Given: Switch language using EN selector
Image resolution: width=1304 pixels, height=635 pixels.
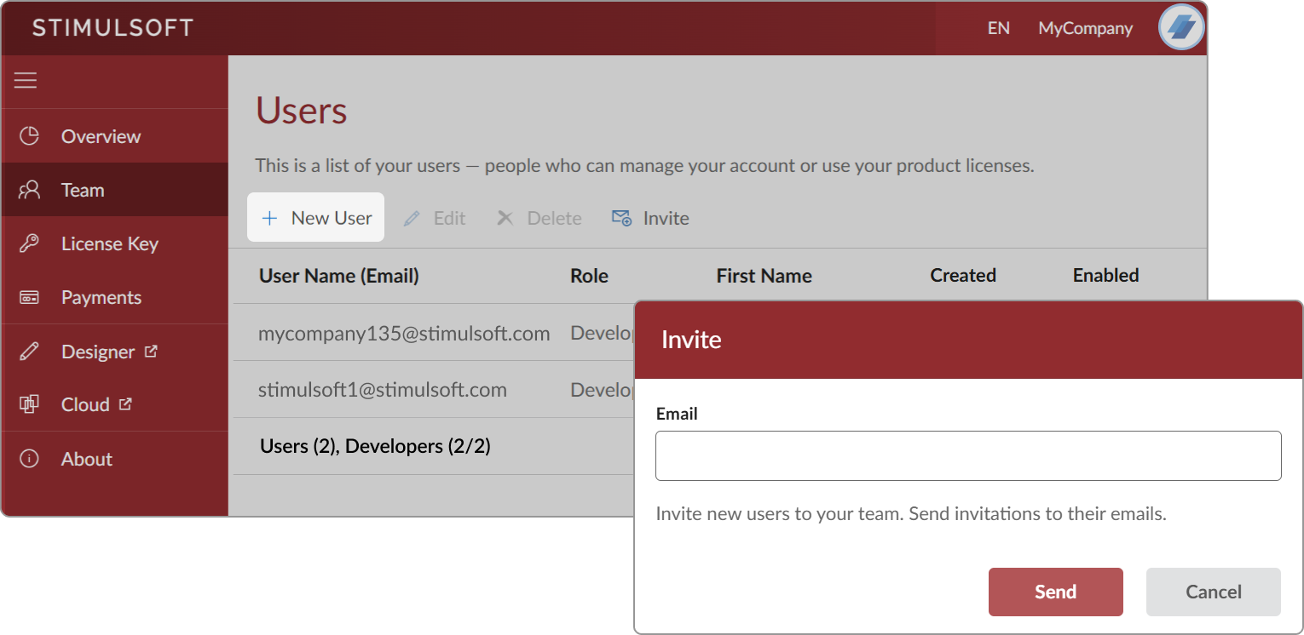Looking at the screenshot, I should tap(998, 28).
